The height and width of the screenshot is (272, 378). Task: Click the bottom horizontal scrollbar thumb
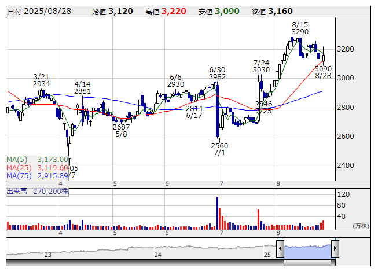tap(307, 263)
